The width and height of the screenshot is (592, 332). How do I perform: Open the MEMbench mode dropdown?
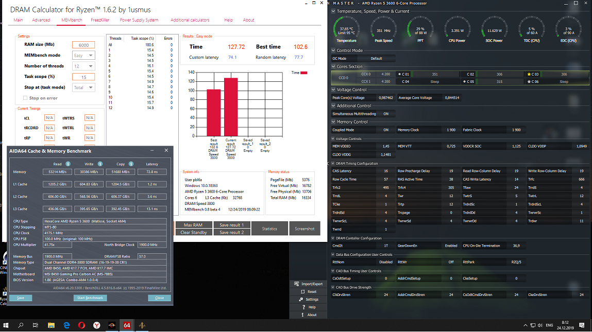tap(83, 56)
